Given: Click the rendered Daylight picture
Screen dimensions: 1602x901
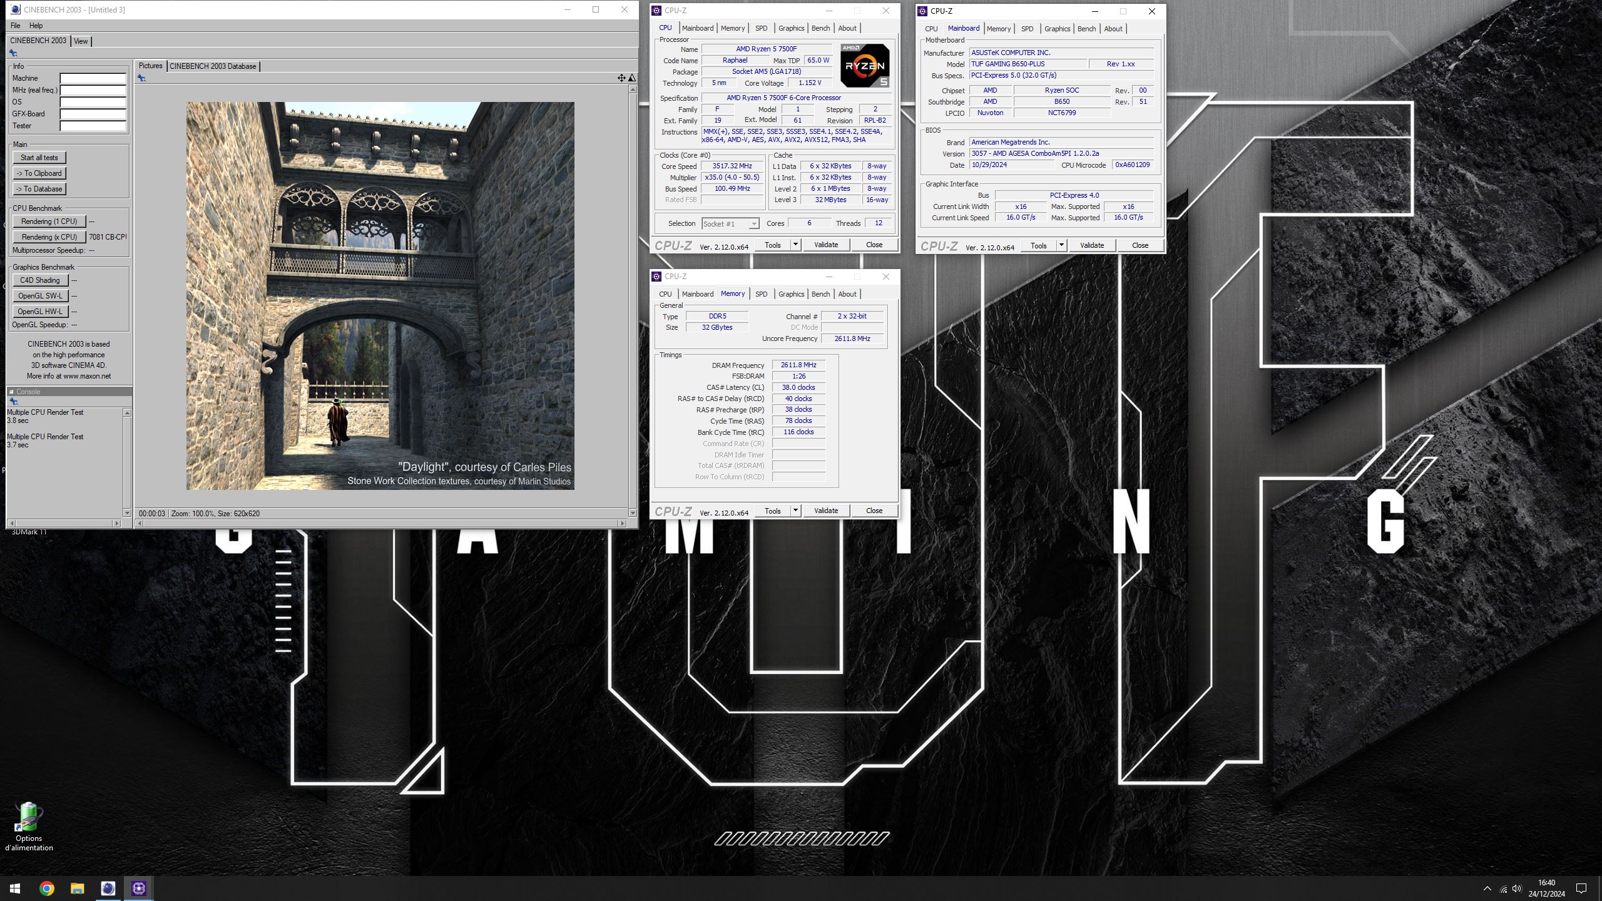Looking at the screenshot, I should tap(380, 296).
